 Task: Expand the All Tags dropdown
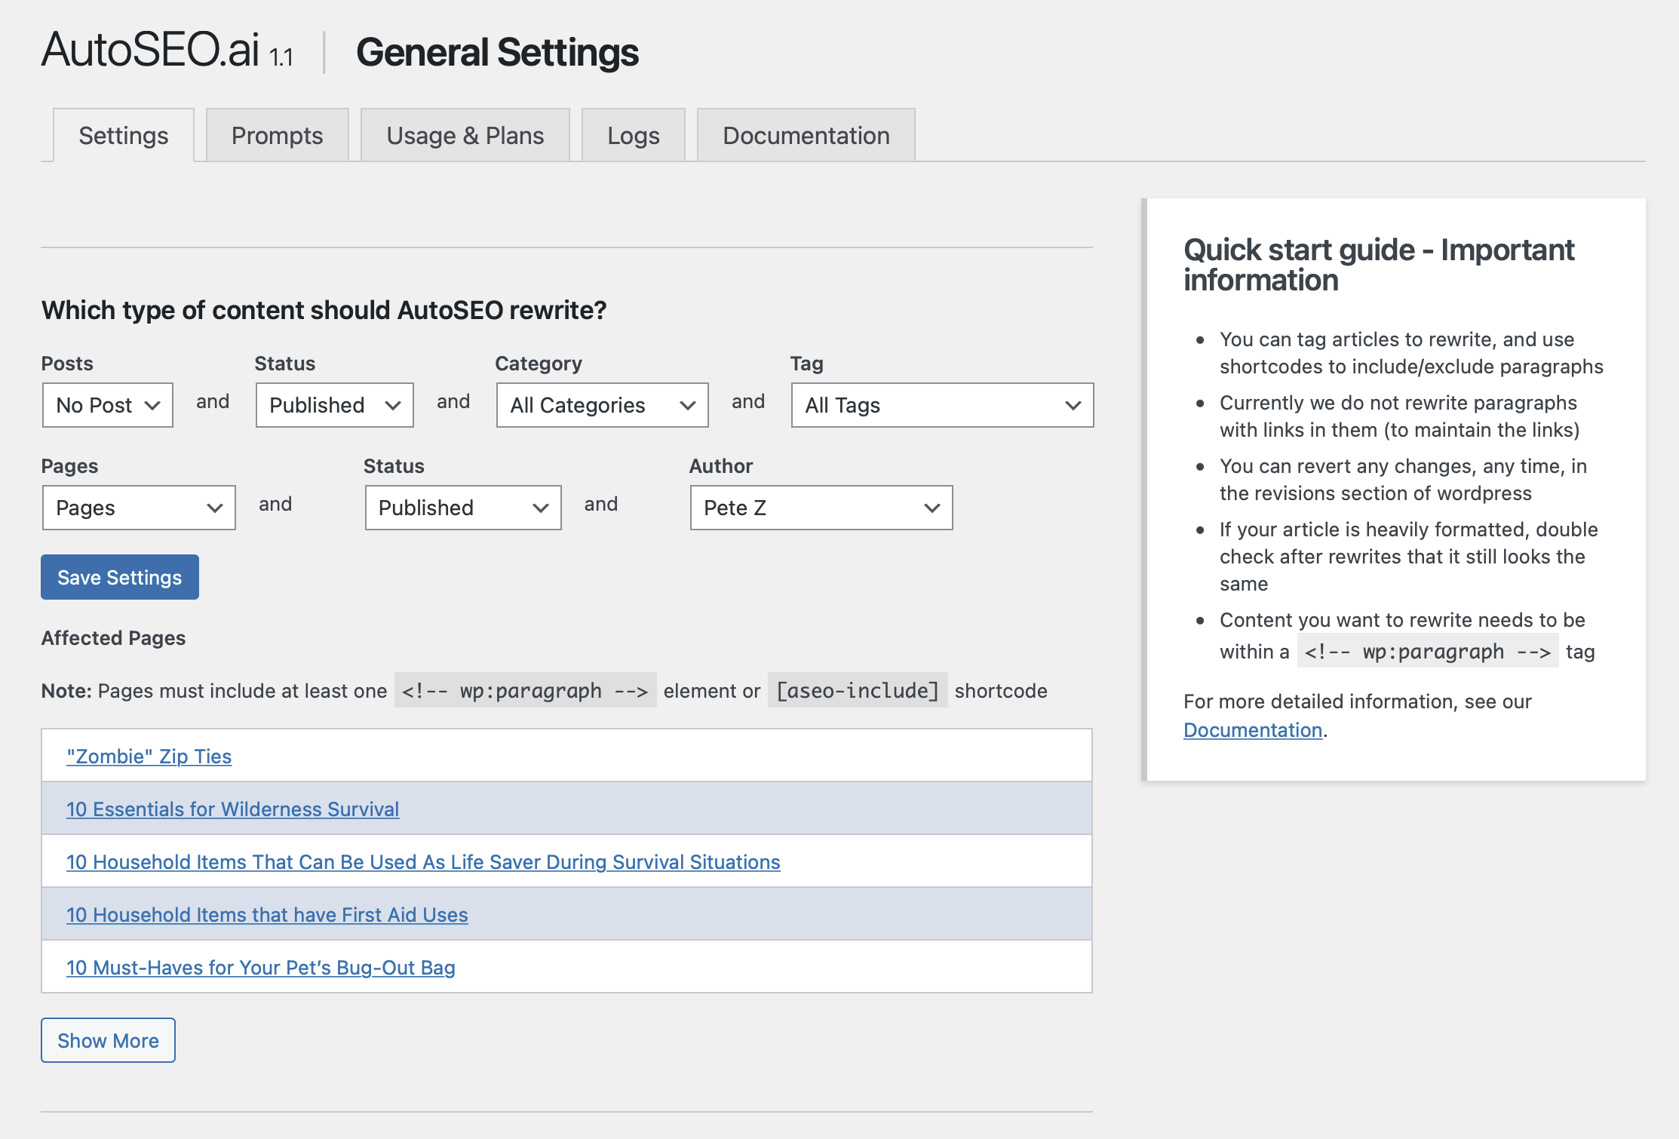pos(942,405)
